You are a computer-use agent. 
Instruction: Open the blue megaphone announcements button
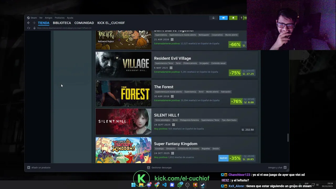coord(223,18)
